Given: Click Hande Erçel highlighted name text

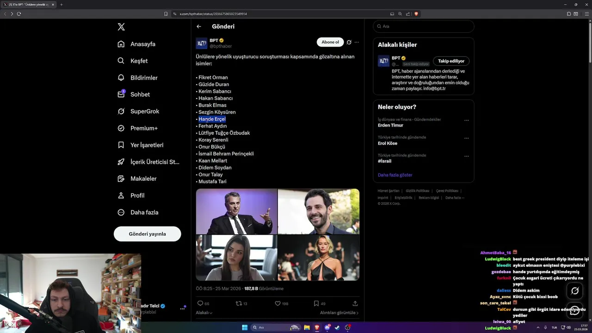Looking at the screenshot, I should (x=212, y=119).
